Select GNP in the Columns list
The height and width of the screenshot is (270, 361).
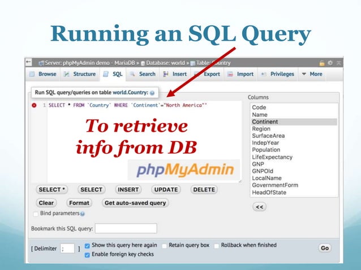[x=294, y=164]
